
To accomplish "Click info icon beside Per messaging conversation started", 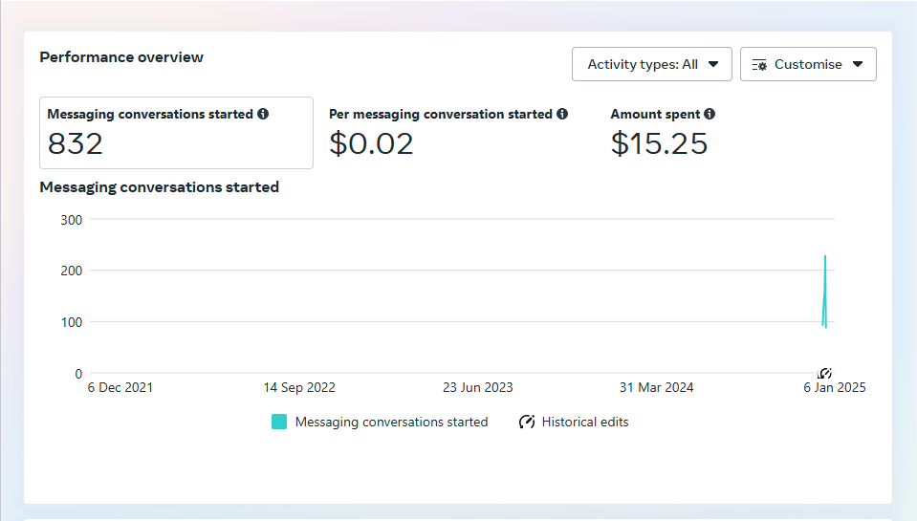I will 562,114.
